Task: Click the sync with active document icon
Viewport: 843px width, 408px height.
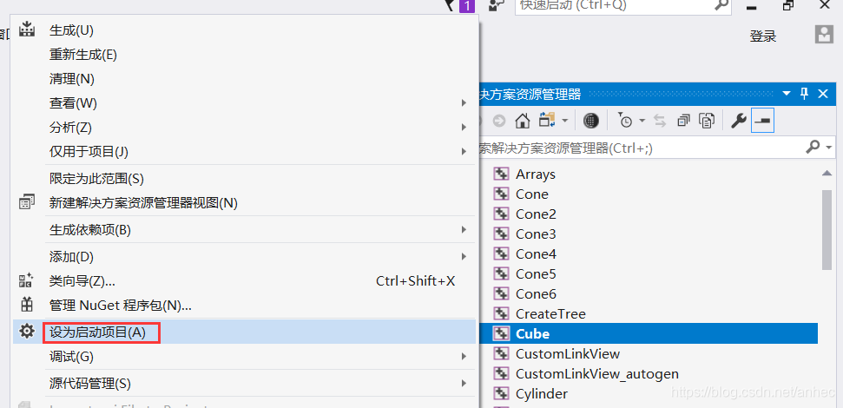Action: tap(660, 121)
